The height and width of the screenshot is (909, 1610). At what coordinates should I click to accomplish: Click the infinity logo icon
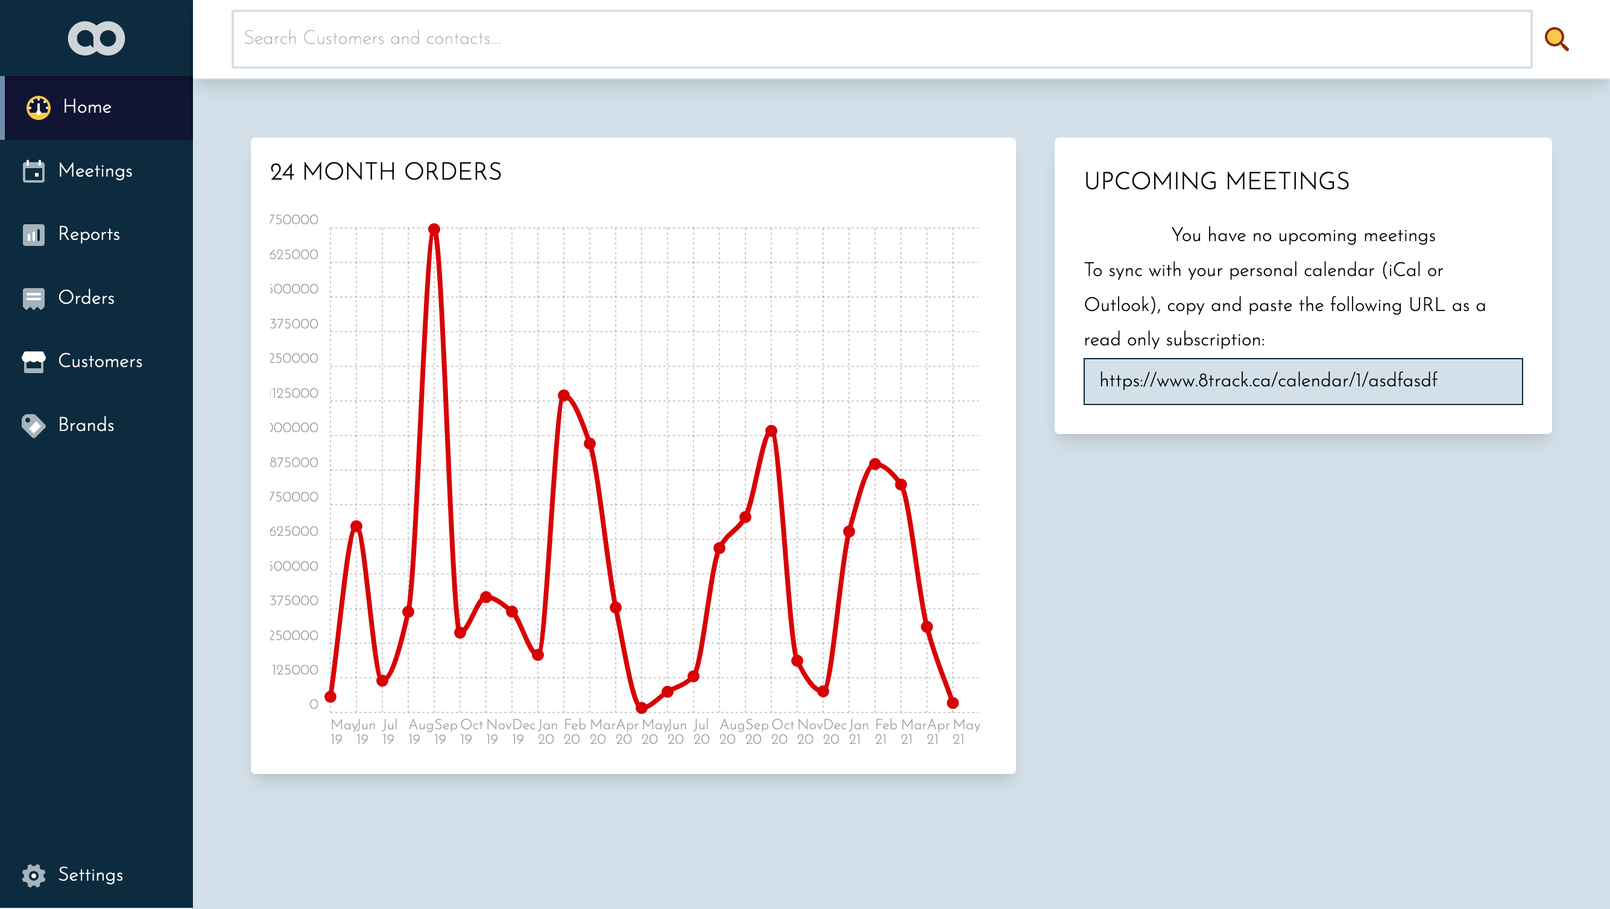(x=96, y=38)
